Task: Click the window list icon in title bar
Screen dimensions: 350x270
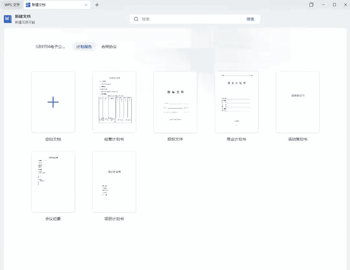Action: pyautogui.click(x=311, y=5)
